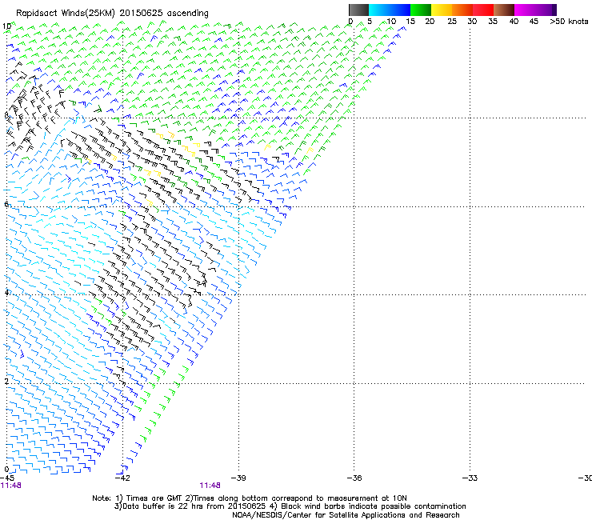Screen dimensions: 592x520
Task: Click the '11:48' time label left of -39
Action: point(210,486)
